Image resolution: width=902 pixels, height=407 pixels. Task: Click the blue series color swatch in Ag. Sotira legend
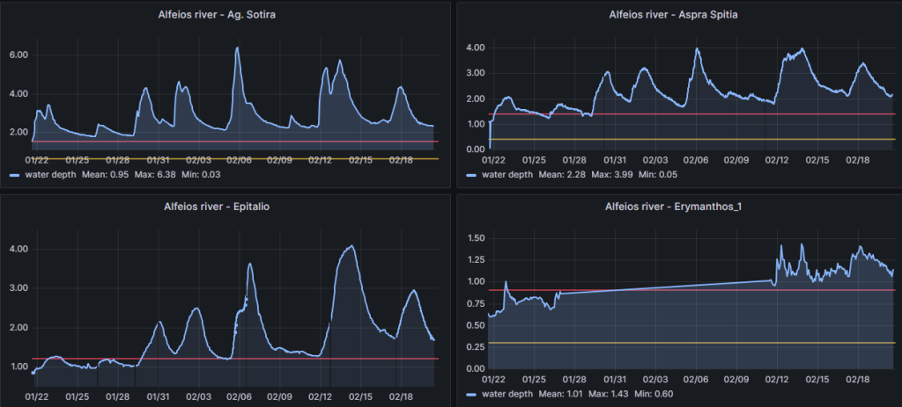[15, 175]
